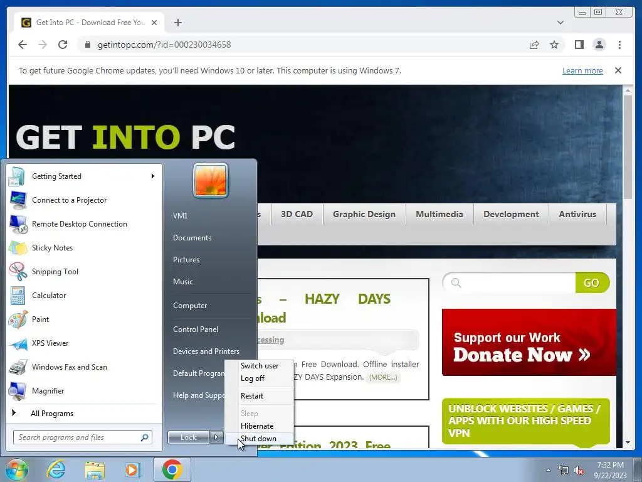Click Chrome taskbar icon
The image size is (642, 482).
172,469
